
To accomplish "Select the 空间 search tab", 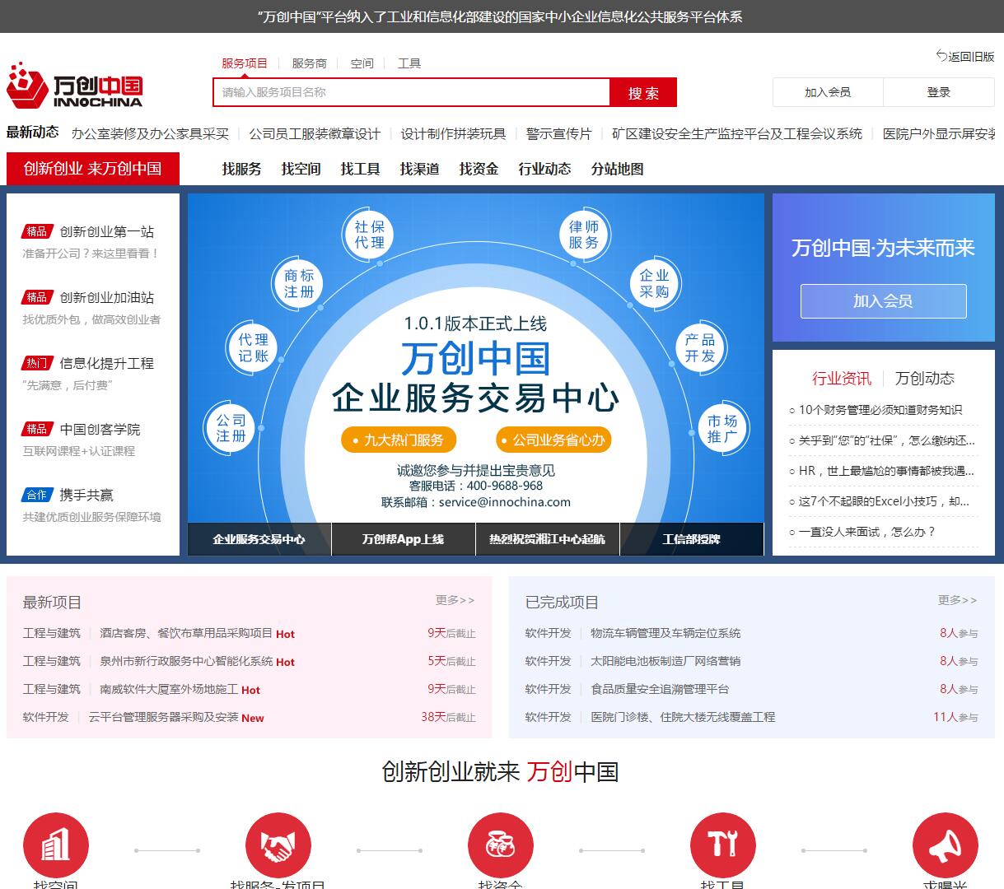I will coord(362,63).
